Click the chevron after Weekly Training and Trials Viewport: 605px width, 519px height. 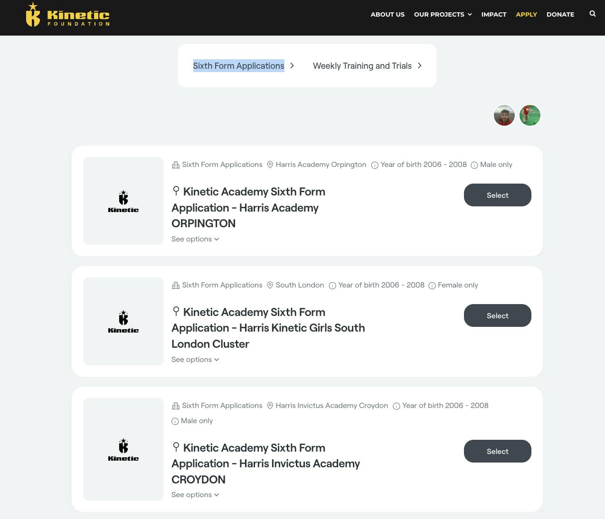coord(420,65)
